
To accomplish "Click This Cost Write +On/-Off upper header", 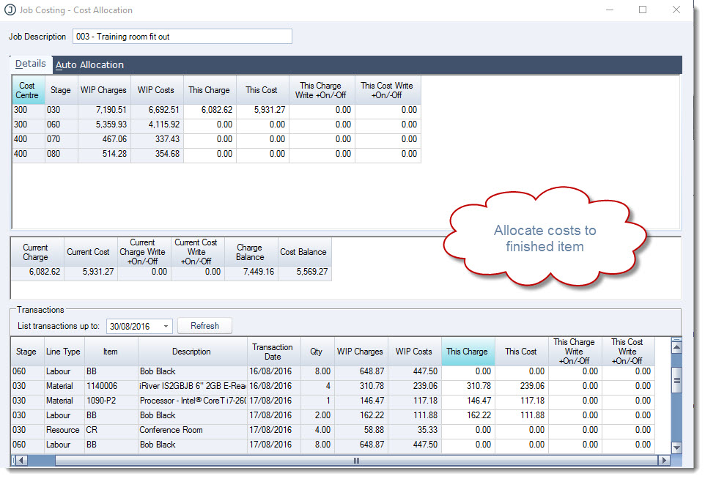I will (388, 90).
